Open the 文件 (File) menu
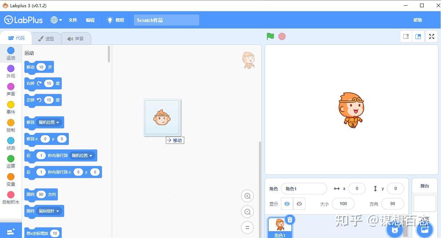This screenshot has height=238, width=441. pos(72,20)
